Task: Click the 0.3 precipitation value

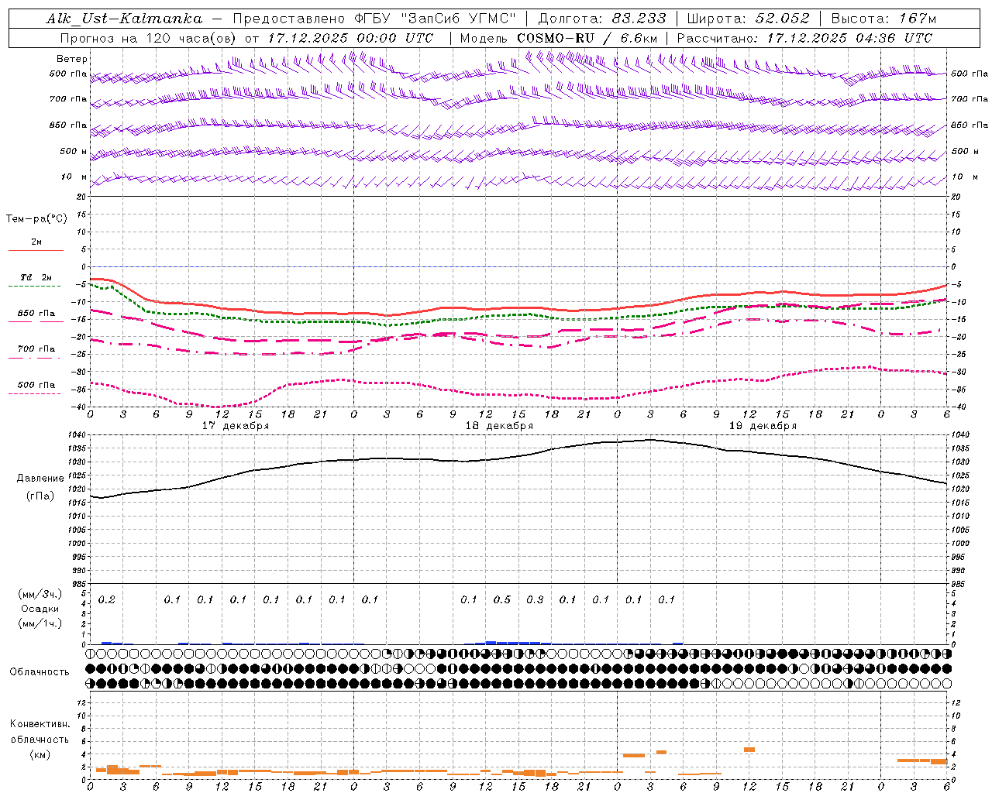Action: click(535, 599)
